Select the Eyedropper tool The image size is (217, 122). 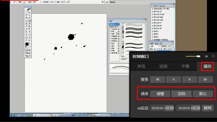[x=29, y=37]
